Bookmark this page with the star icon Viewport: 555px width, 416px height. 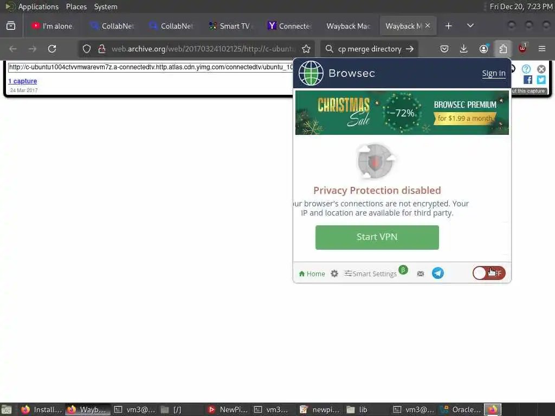pos(306,49)
